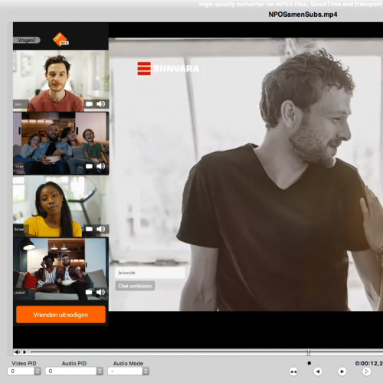This screenshot has width=383, height=383.
Task: Click the small play triangle beside the scrubber
Action: coord(25,352)
